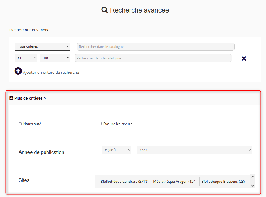Image resolution: width=266 pixels, height=197 pixels.
Task: Click the Ajouter un critère de recherche link
Action: click(x=51, y=72)
